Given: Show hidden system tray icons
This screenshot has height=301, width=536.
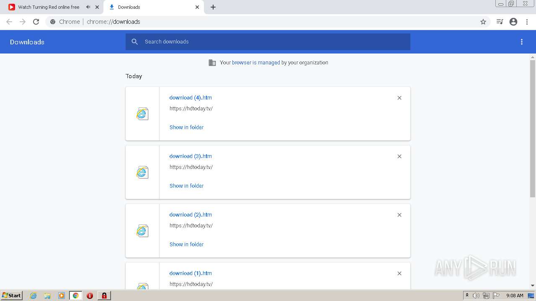Looking at the screenshot, I should point(467,296).
